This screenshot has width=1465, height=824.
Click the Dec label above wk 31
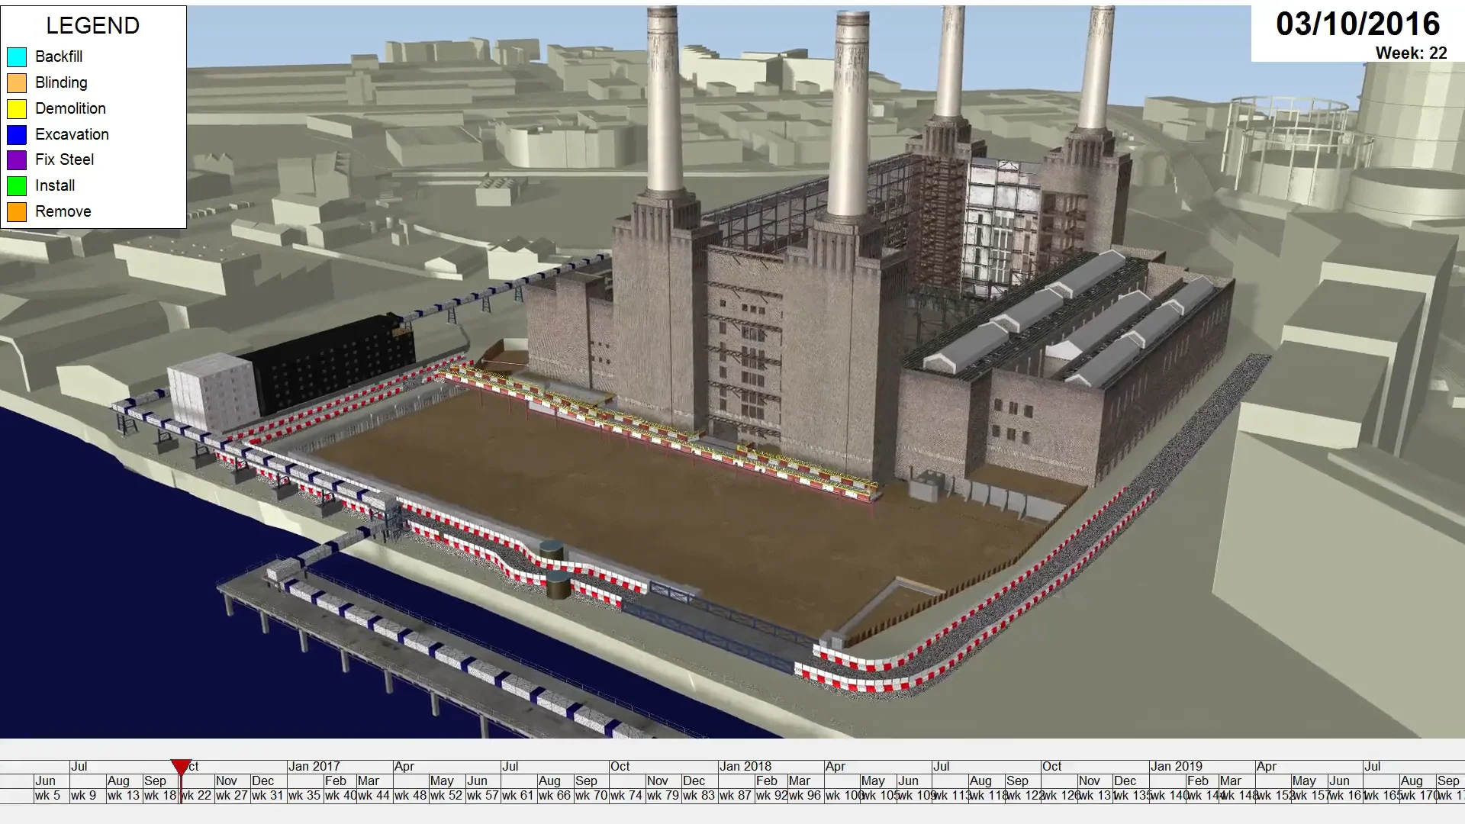click(x=263, y=781)
